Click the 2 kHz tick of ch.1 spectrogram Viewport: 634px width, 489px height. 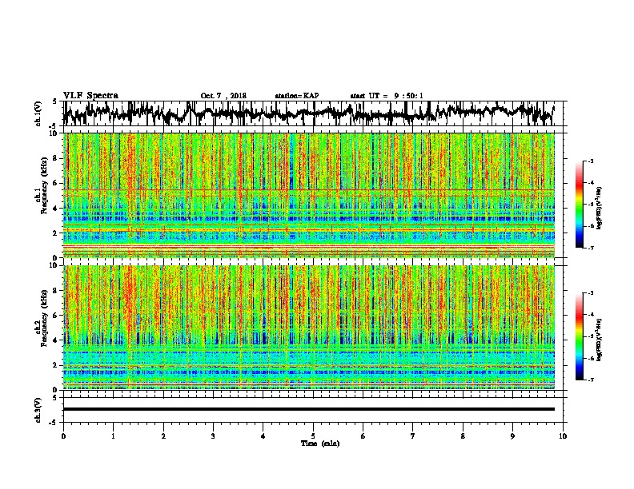pyautogui.click(x=56, y=233)
